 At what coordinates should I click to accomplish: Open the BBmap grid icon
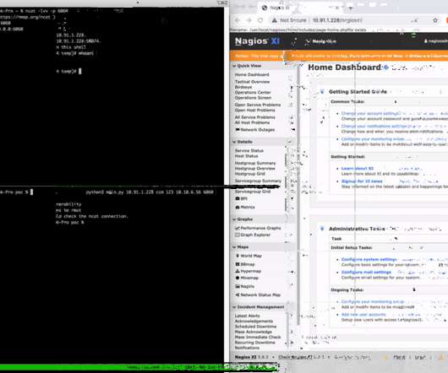pyautogui.click(x=238, y=264)
